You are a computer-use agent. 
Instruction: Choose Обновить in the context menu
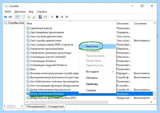(x=98, y=78)
